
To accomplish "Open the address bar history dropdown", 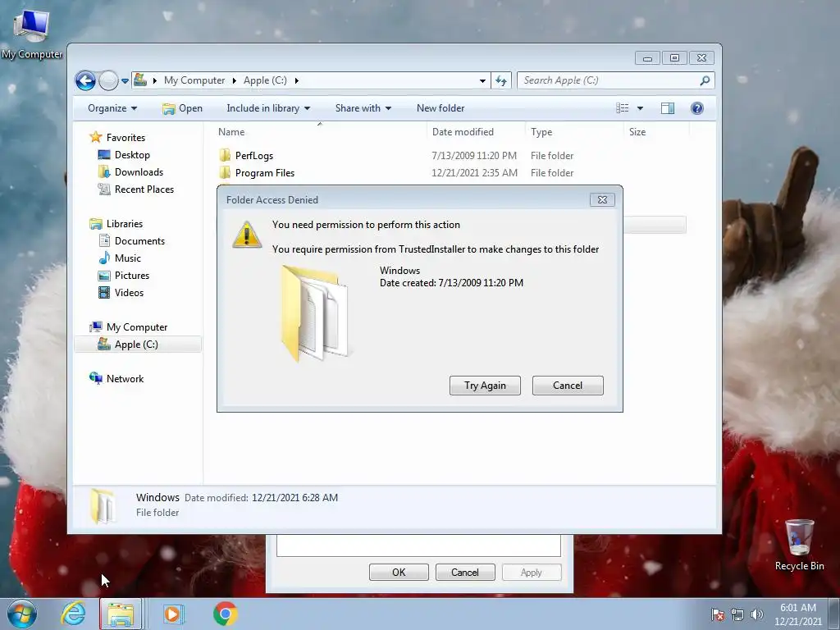I will pos(482,81).
